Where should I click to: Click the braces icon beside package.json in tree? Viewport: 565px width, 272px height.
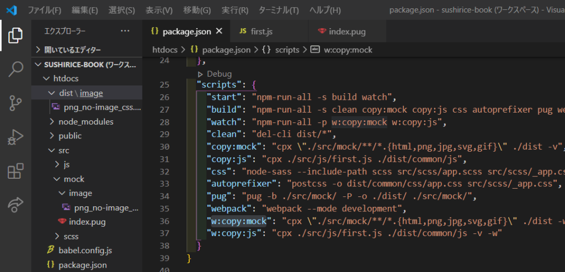[x=51, y=265]
